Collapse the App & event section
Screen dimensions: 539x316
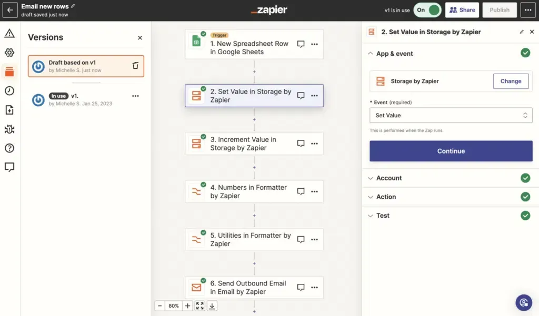pos(371,53)
